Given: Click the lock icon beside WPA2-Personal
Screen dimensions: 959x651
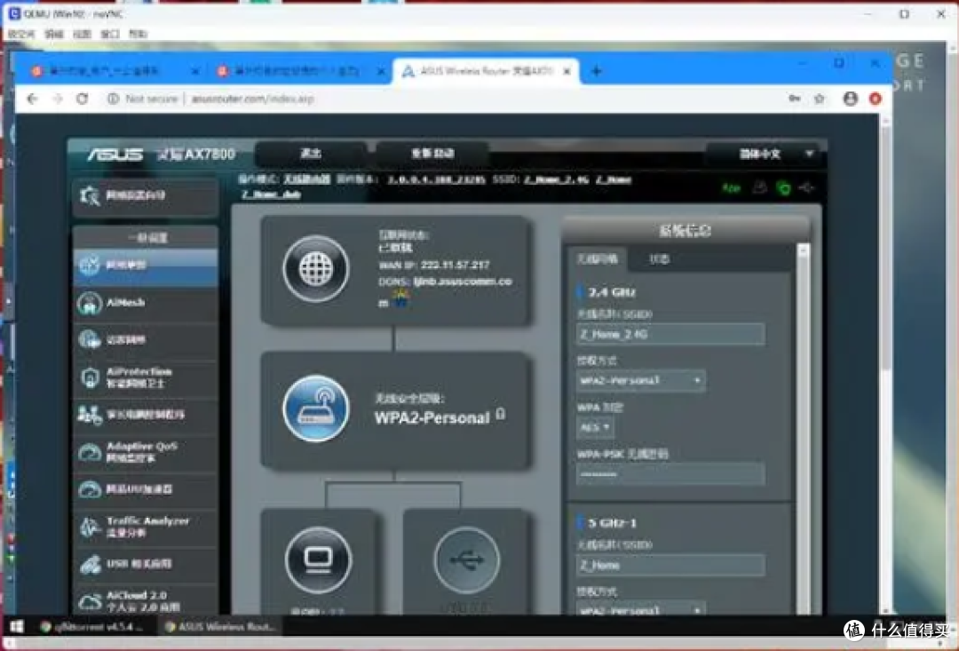Looking at the screenshot, I should pyautogui.click(x=500, y=414).
